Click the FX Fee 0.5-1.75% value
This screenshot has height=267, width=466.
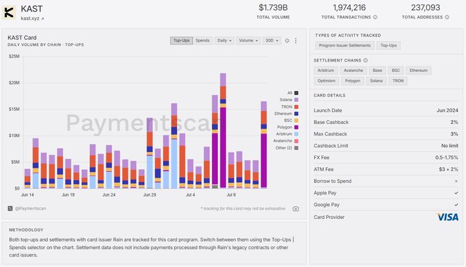pyautogui.click(x=447, y=157)
